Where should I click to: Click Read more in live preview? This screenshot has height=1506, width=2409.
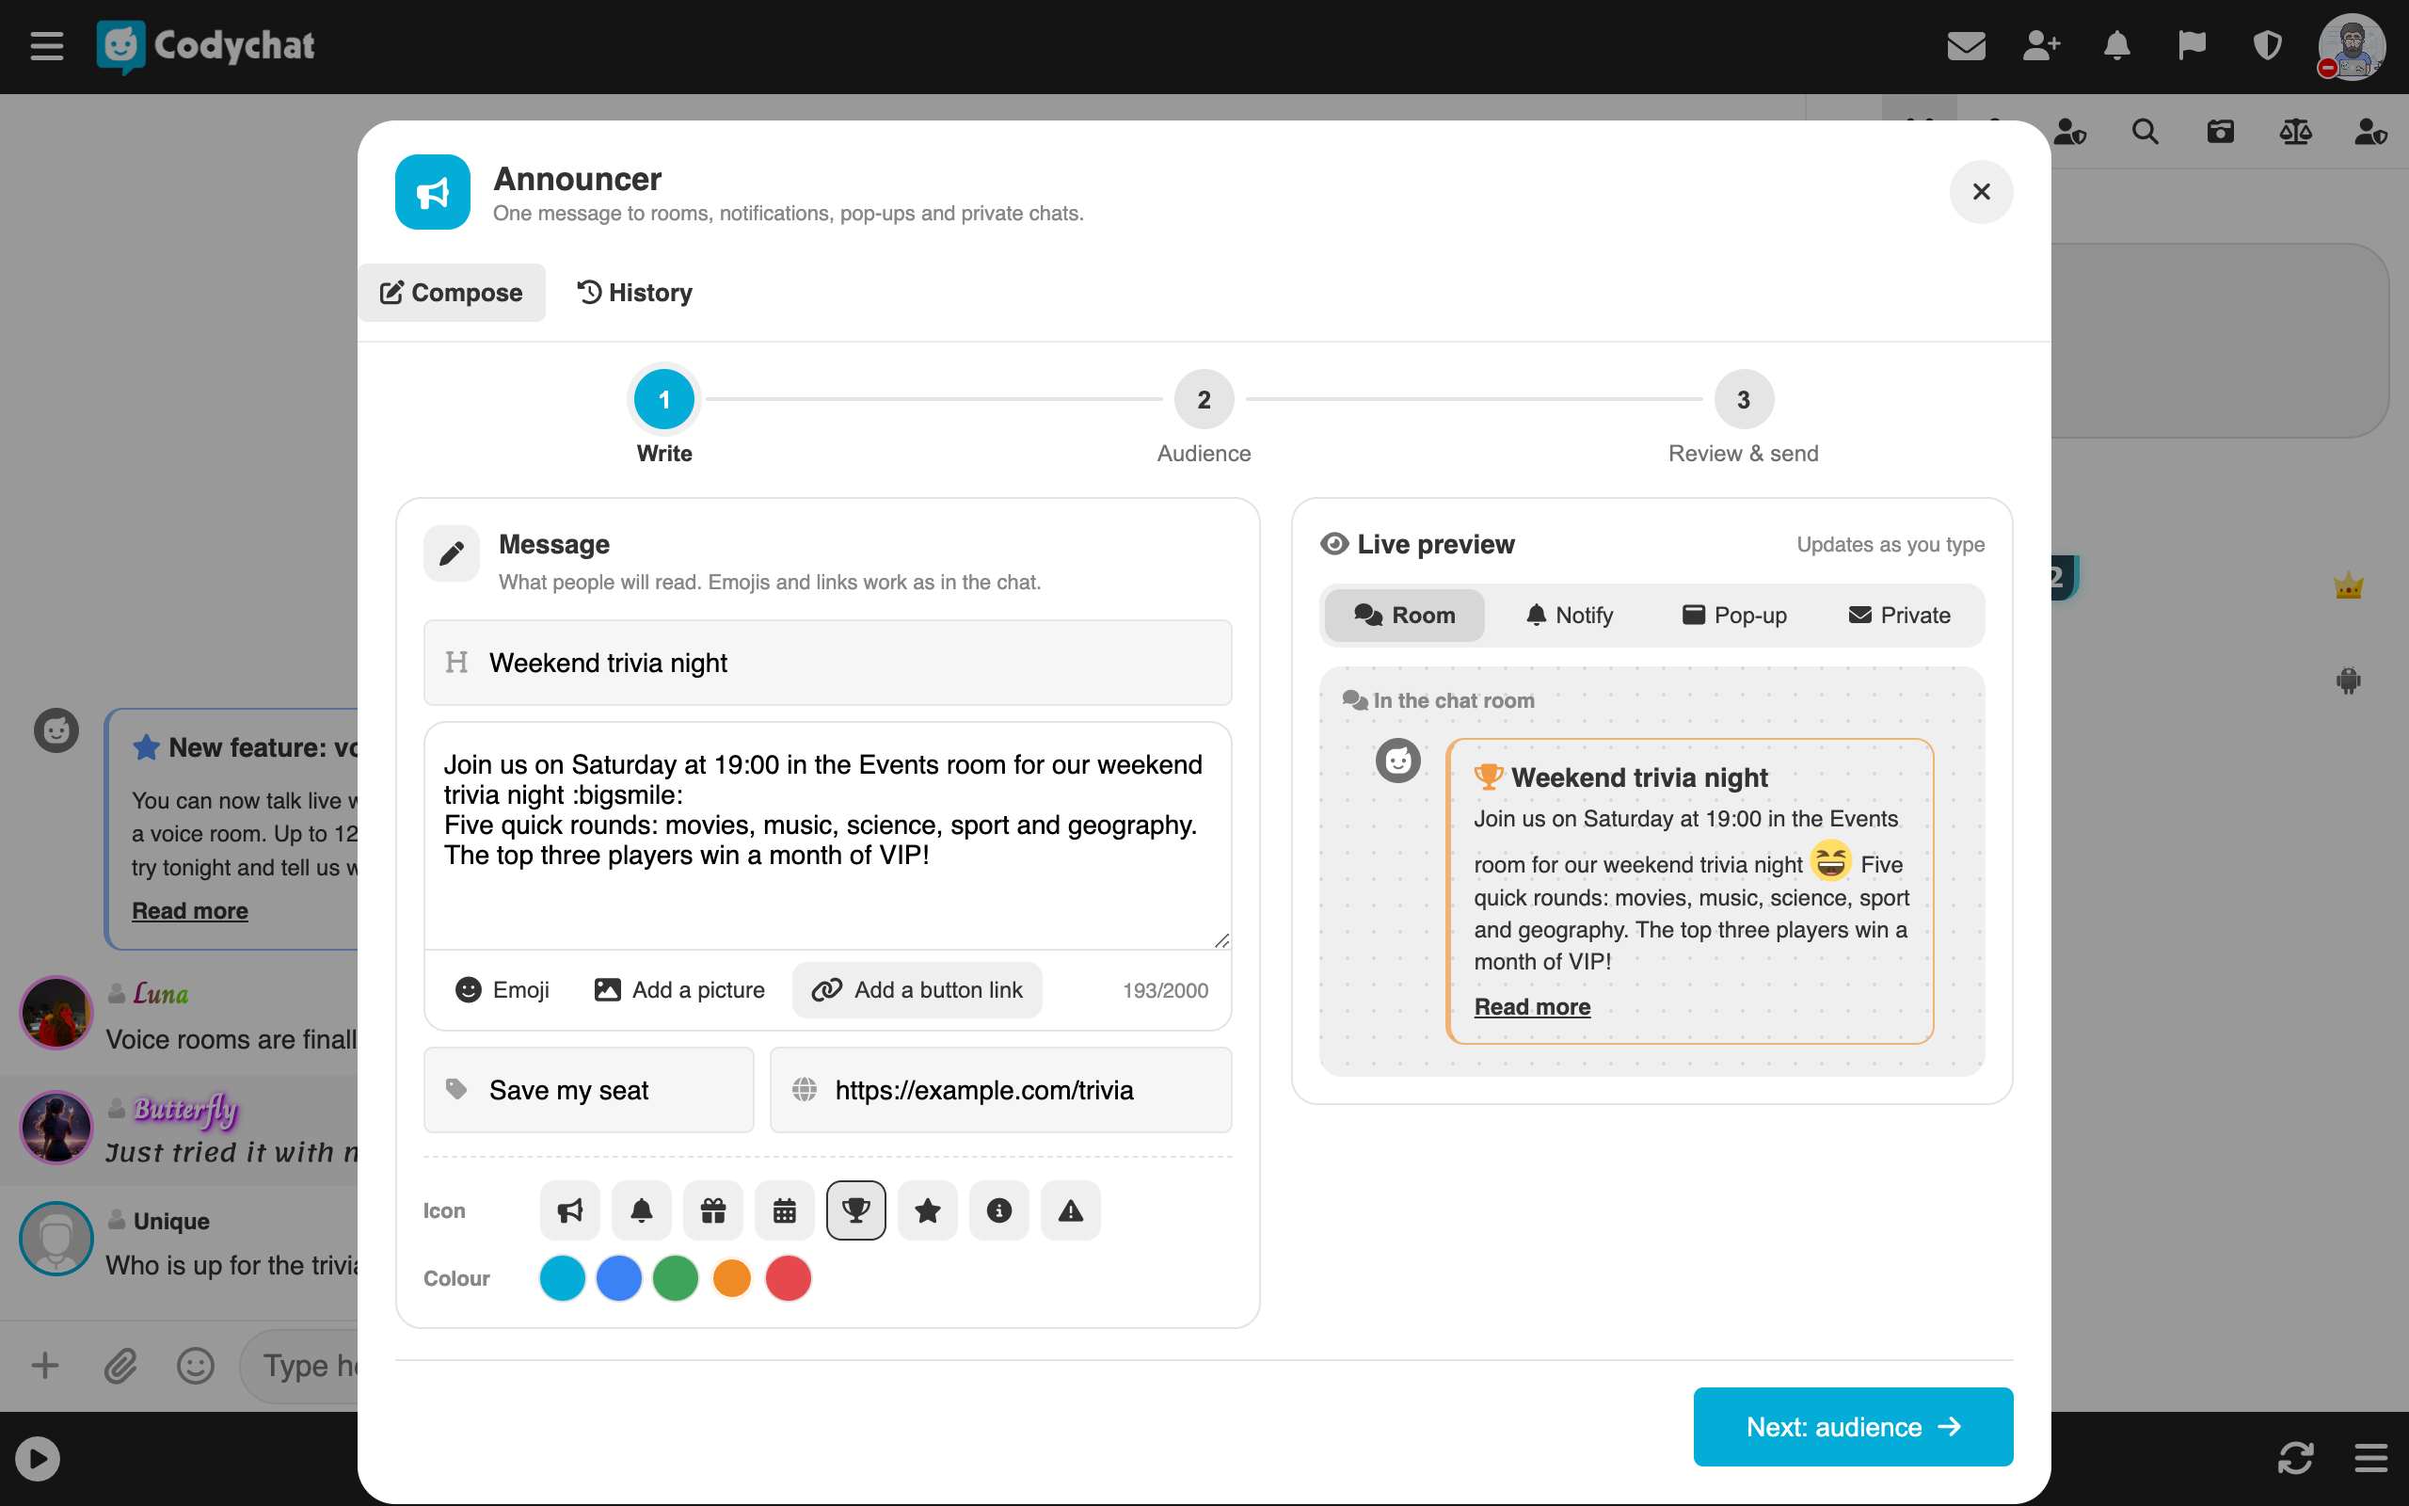pos(1532,1007)
